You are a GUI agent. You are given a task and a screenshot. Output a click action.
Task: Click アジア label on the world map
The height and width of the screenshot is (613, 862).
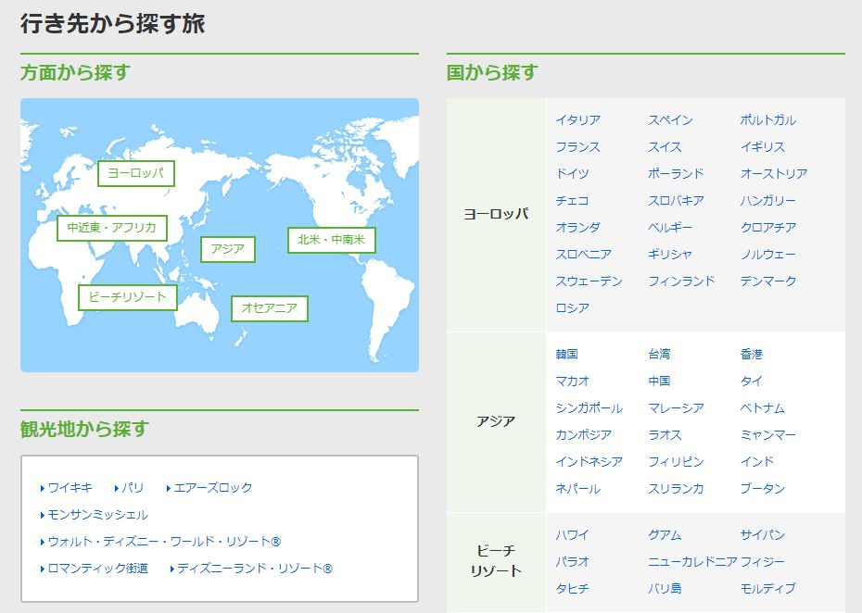click(228, 249)
